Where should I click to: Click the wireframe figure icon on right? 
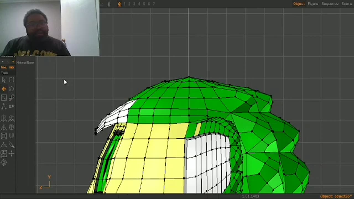[x=12, y=119]
